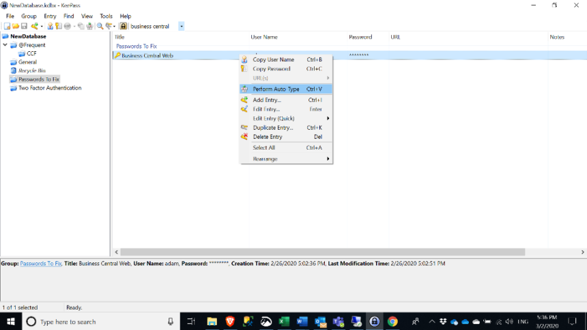Click the scroll right arrow of entry list
This screenshot has width=587, height=330.
582,252
